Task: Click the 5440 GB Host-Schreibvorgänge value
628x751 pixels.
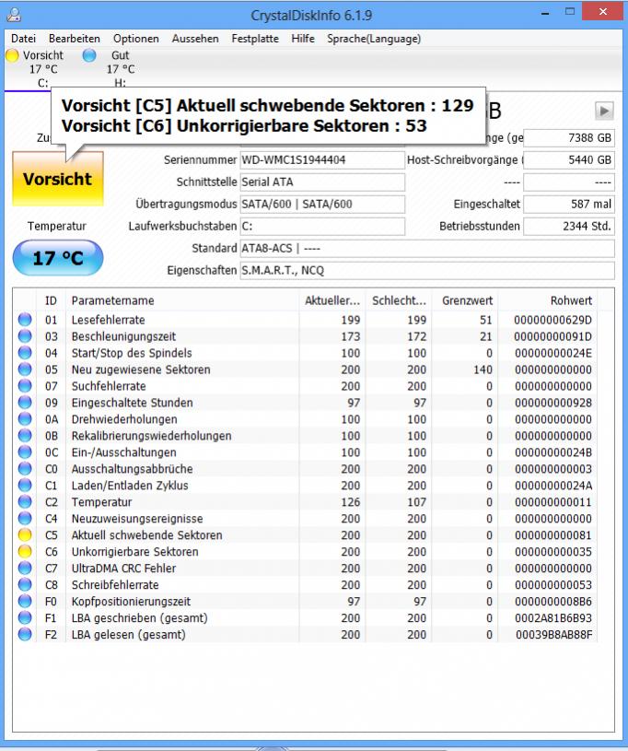Action: [569, 160]
